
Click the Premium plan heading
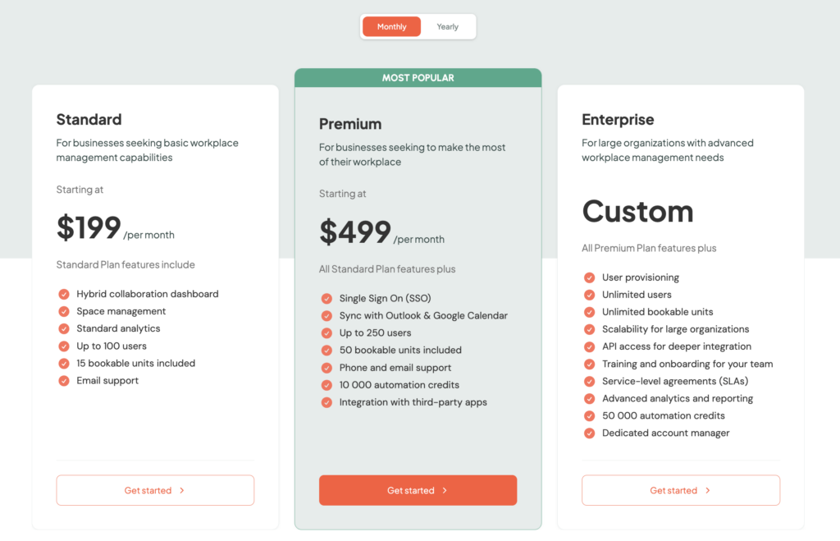click(x=350, y=124)
